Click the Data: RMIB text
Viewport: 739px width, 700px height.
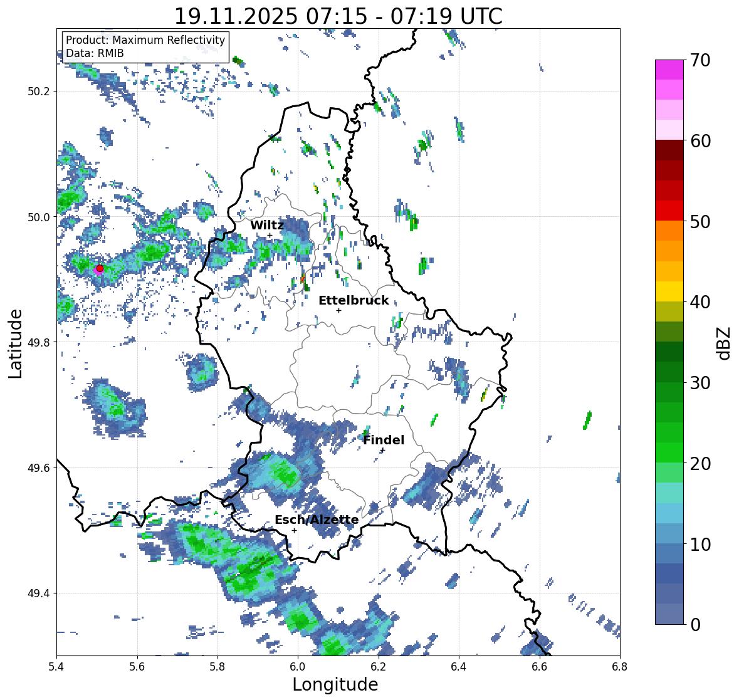95,53
